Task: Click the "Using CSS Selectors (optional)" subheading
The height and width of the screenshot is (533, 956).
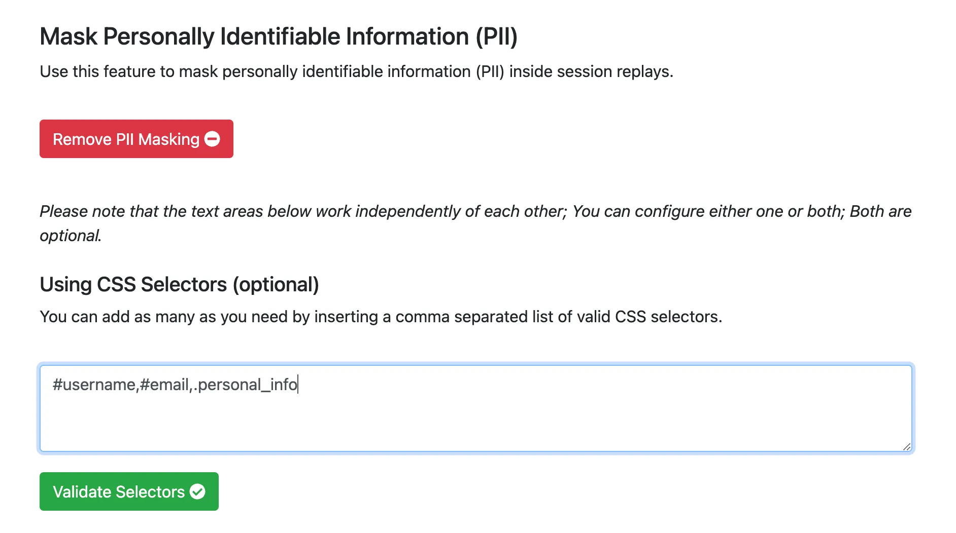Action: 179,284
